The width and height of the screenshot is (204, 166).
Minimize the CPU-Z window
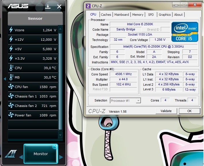pyautogui.click(x=176, y=5)
